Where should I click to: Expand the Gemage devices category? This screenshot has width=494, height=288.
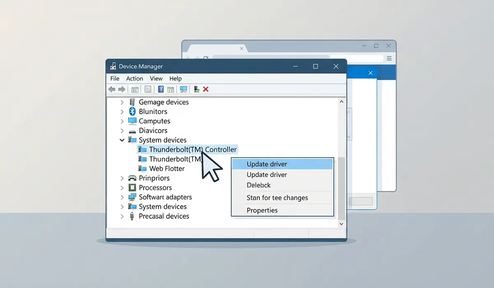tap(122, 102)
